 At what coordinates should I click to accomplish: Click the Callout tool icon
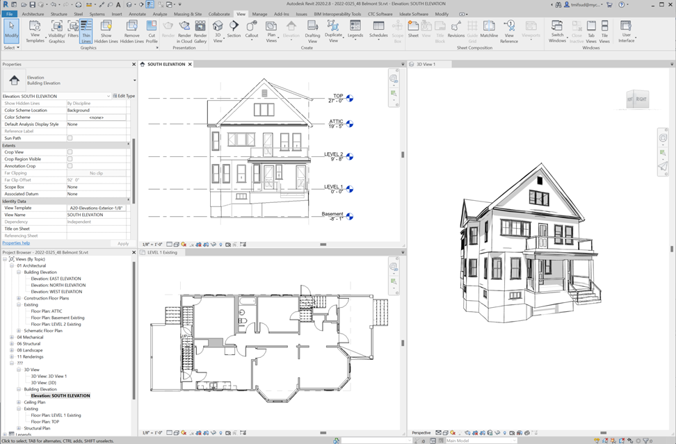click(x=252, y=30)
